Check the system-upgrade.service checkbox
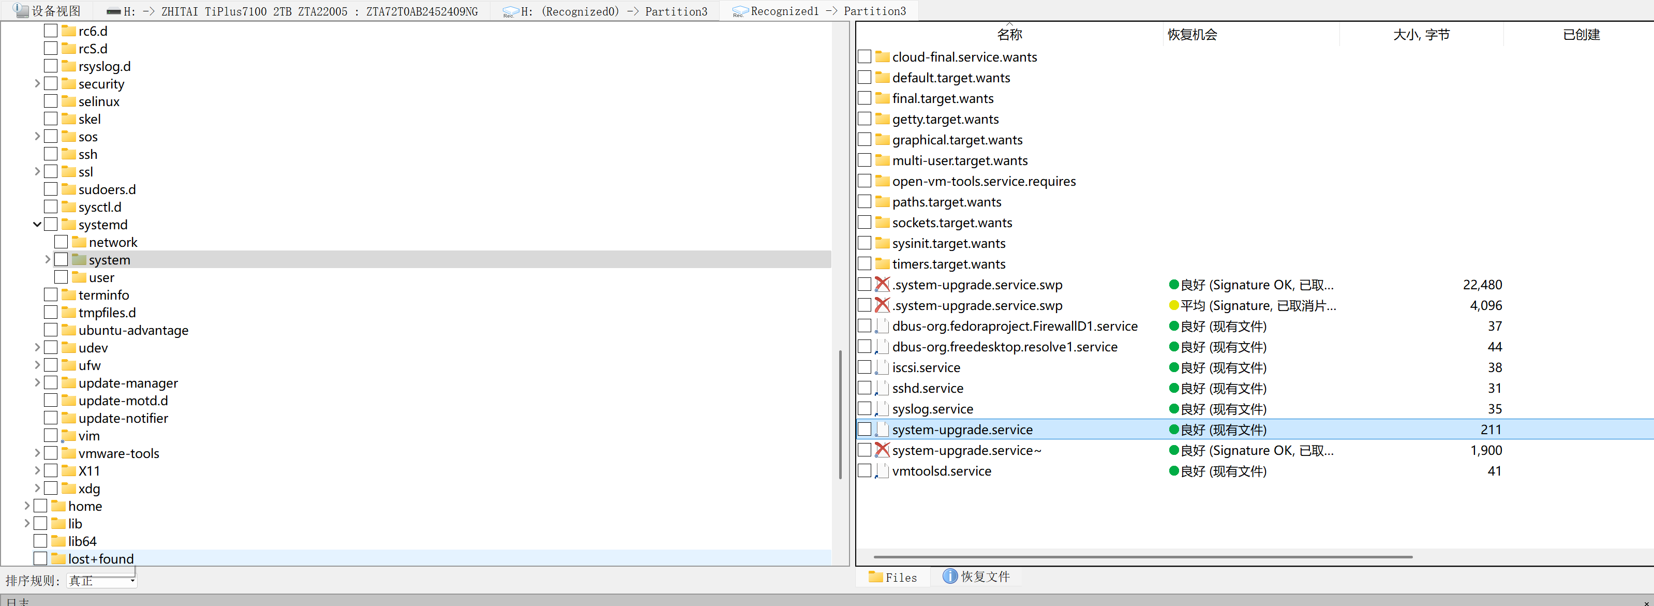Viewport: 1654px width, 606px height. click(x=864, y=430)
